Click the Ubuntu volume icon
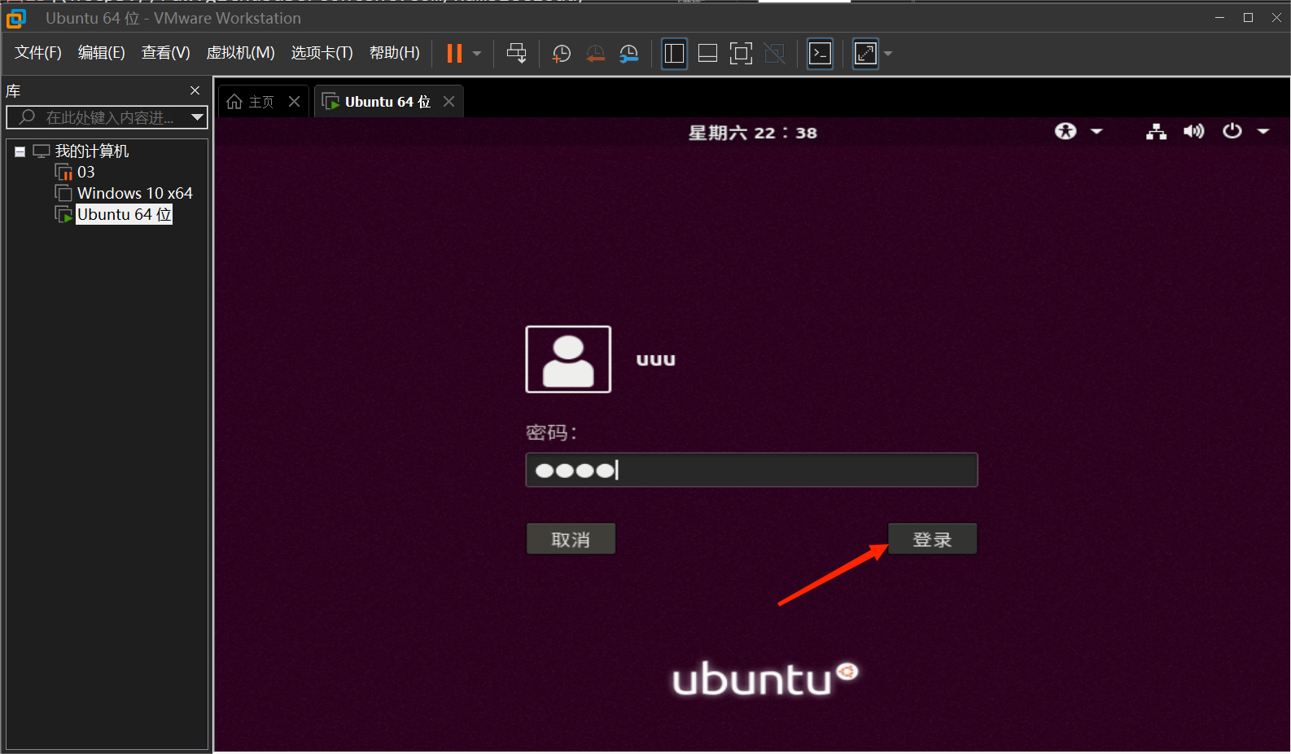 (1193, 131)
